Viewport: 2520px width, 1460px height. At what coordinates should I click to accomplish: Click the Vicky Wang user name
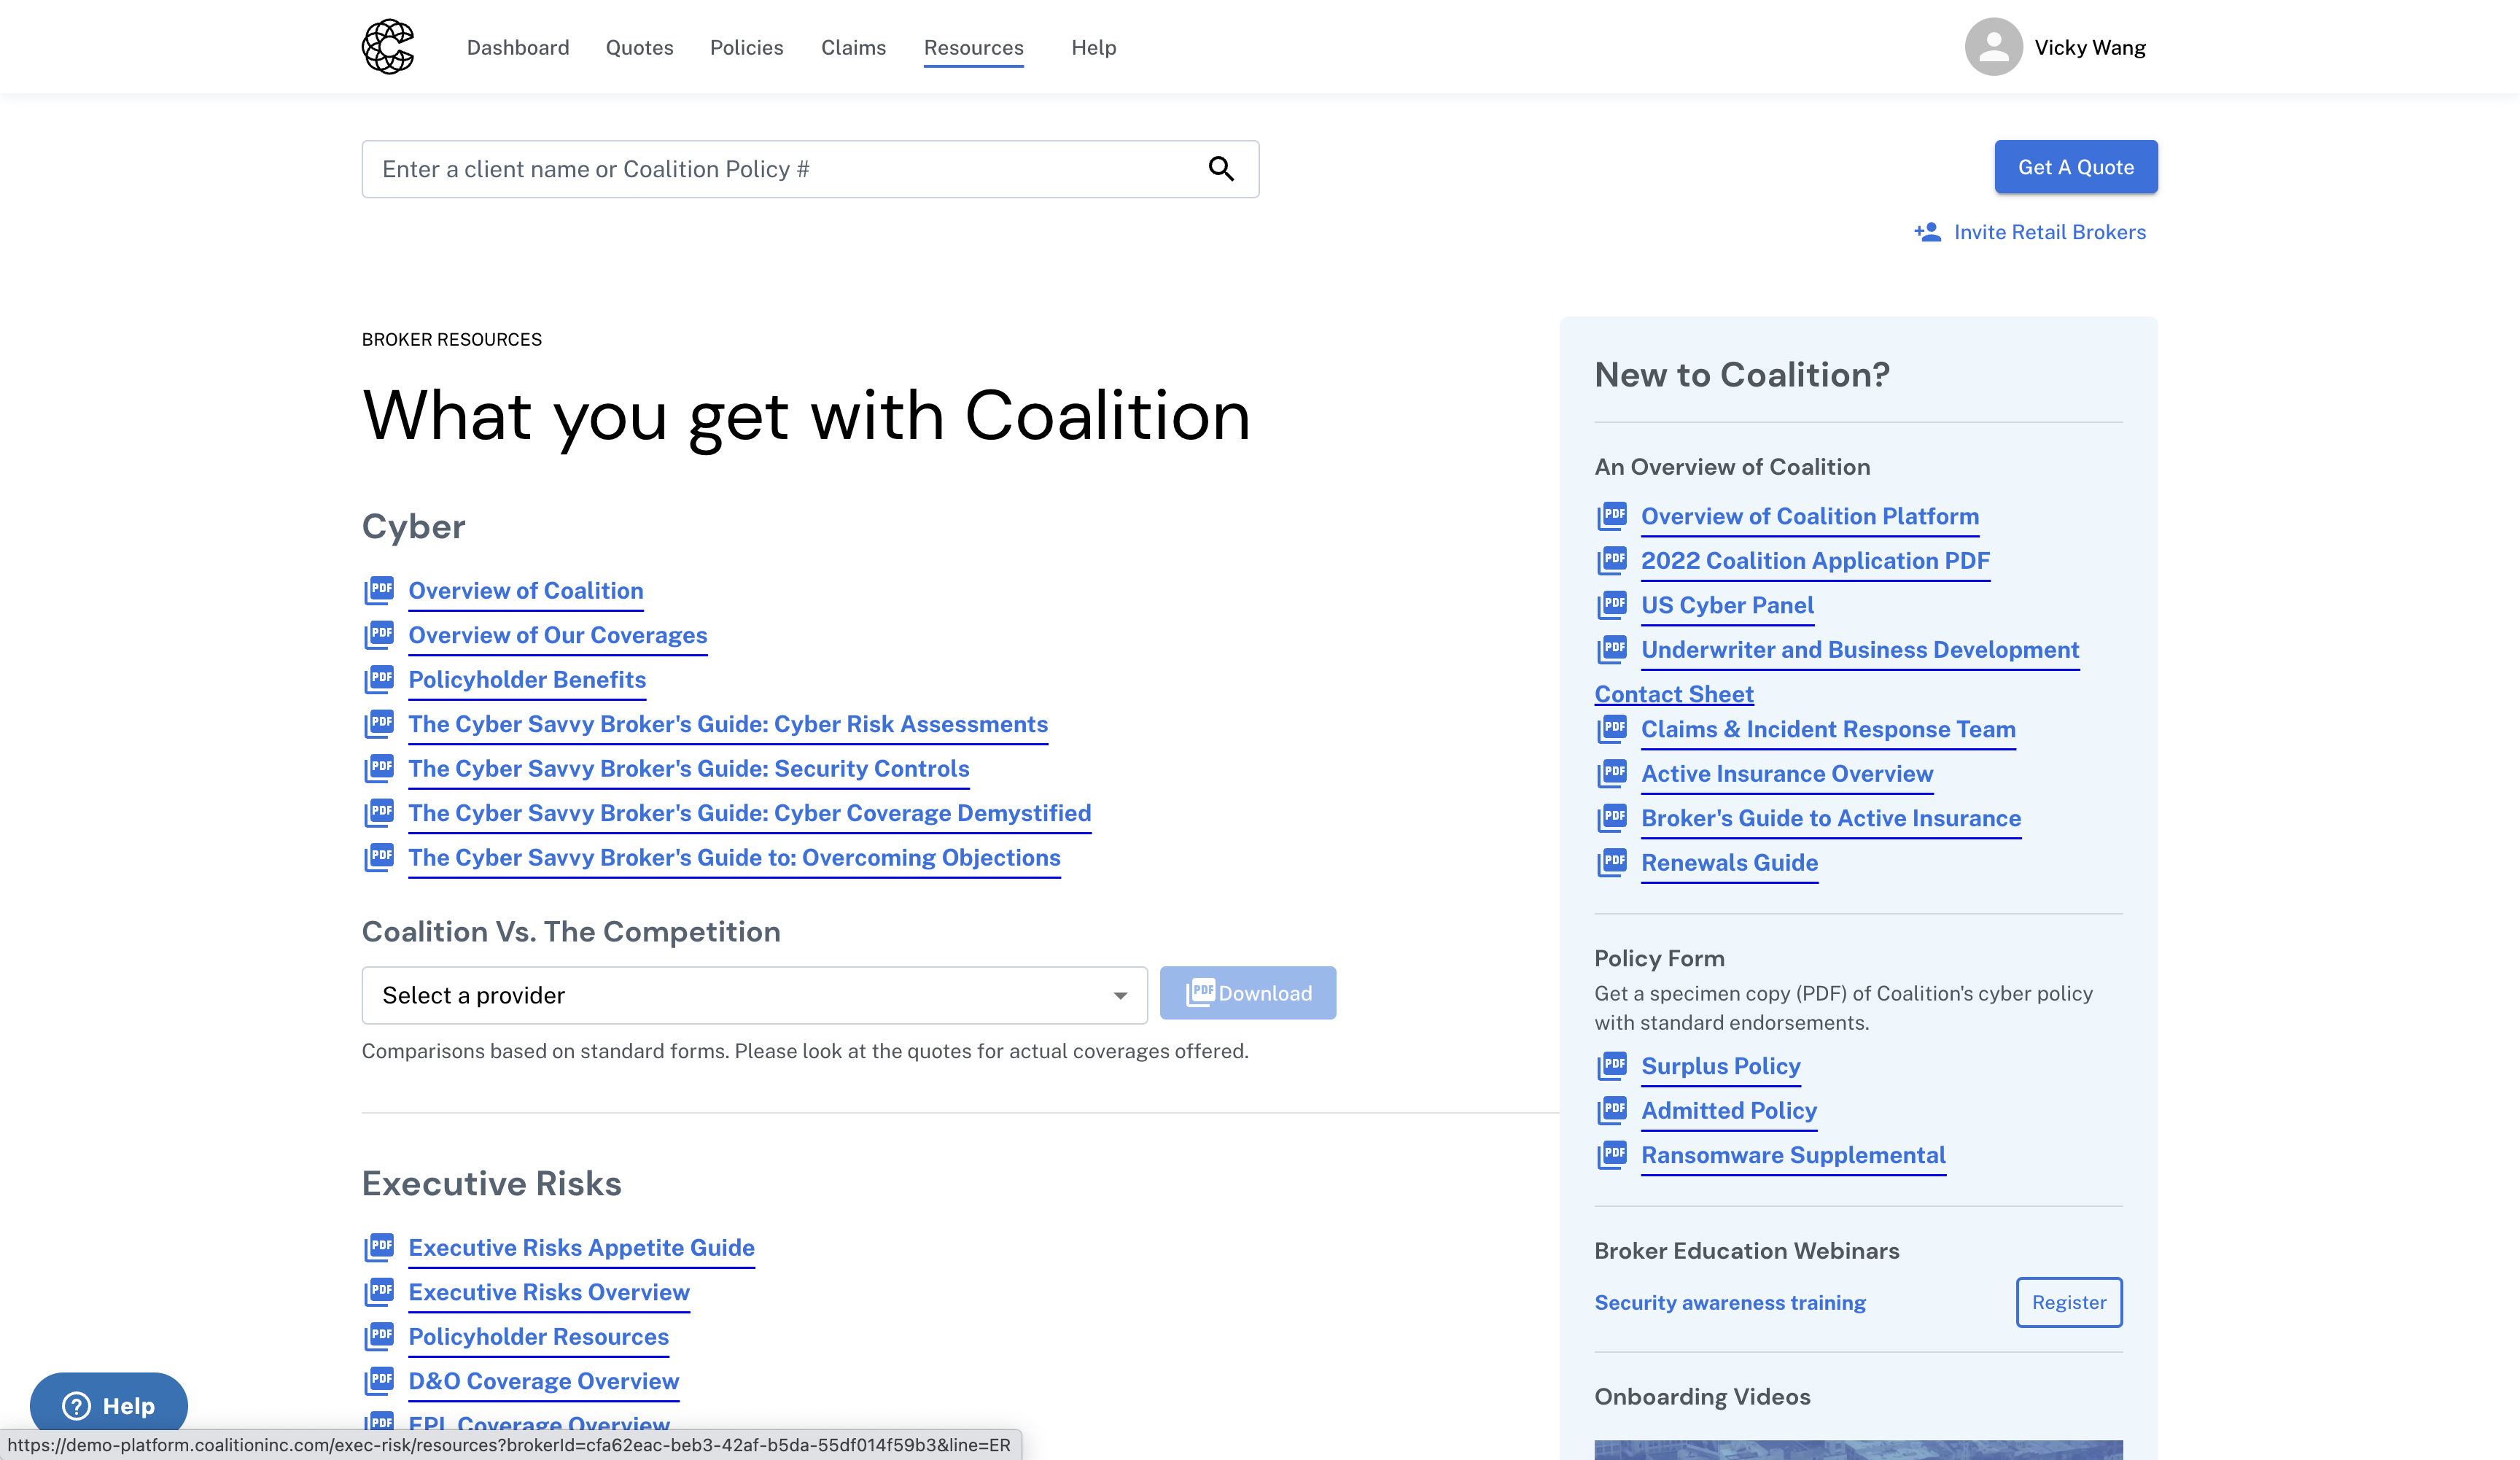tap(2090, 47)
